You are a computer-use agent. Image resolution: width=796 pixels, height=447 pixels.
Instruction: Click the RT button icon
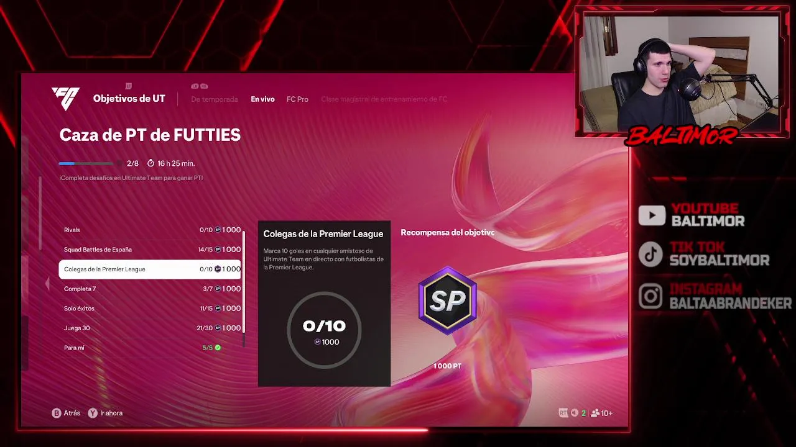tap(563, 413)
